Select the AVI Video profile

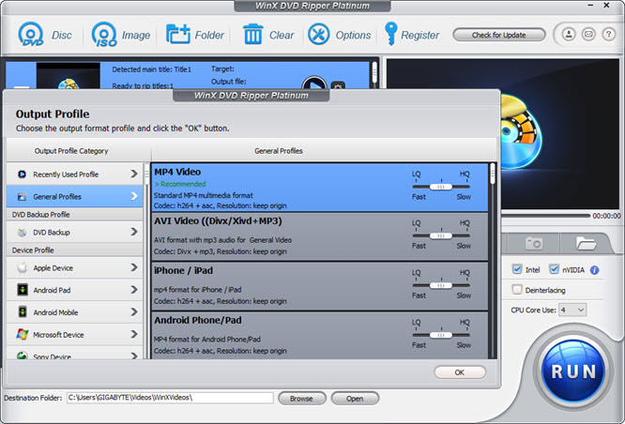(x=320, y=236)
